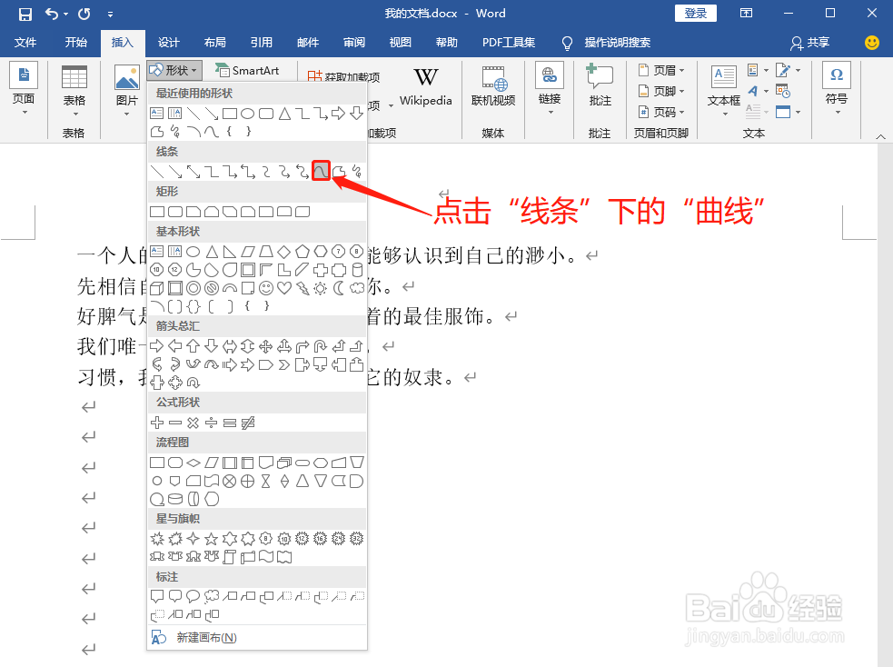Click the Save icon in quick access toolbar
Image resolution: width=893 pixels, height=667 pixels.
coord(25,13)
